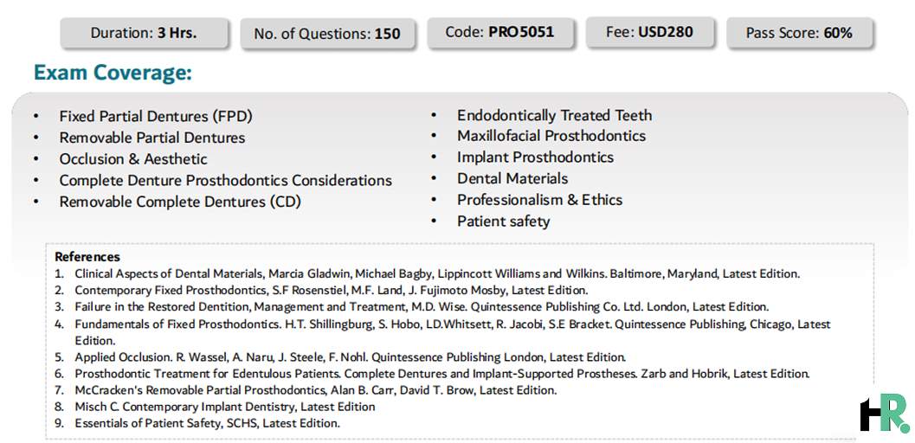Select Dental Materials topic

(x=512, y=178)
